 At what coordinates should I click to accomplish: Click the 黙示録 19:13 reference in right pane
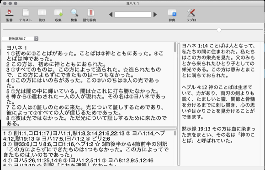pos(196,129)
